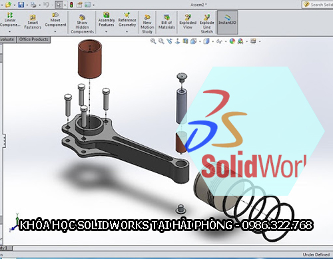This screenshot has width=333, height=259.
Task: Switch to the Office Products tab
Action: click(x=33, y=39)
